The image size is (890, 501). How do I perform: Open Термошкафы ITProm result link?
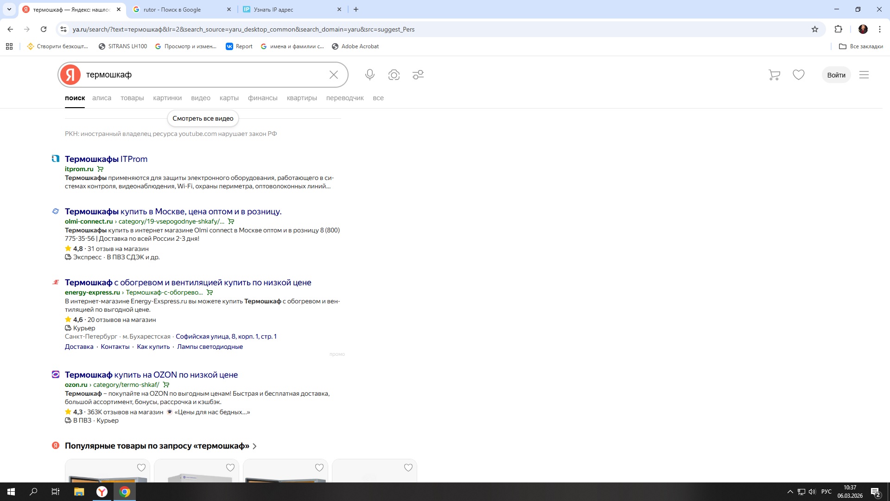pyautogui.click(x=106, y=159)
